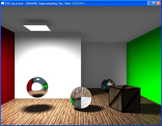This screenshot has height=126, width=162.
Task: Click the green right wall
Action: [144, 65]
